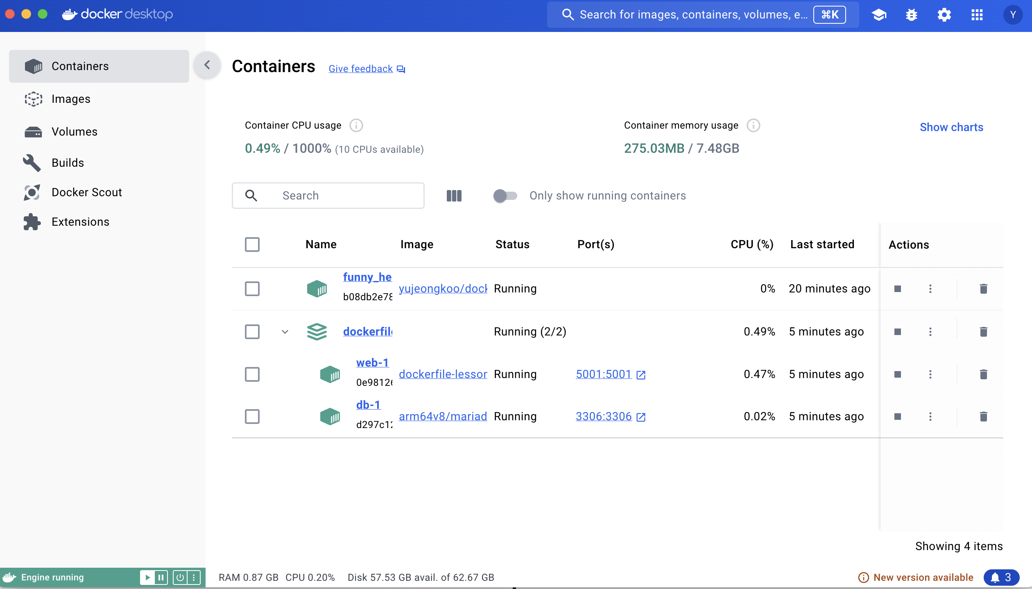Delete the db-1 container with the trash icon
This screenshot has height=589, width=1032.
coord(983,417)
